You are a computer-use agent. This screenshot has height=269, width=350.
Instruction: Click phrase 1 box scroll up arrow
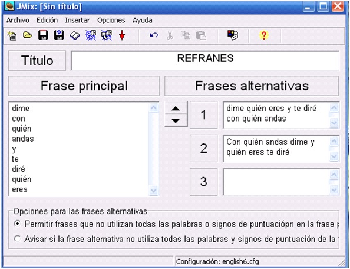pyautogui.click(x=334, y=108)
